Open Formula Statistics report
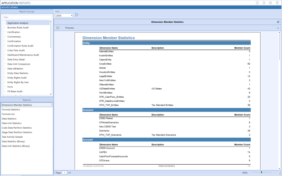This screenshot has width=282, height=176. [x=11, y=110]
